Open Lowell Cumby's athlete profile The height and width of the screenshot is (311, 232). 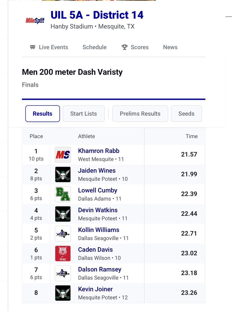click(98, 190)
